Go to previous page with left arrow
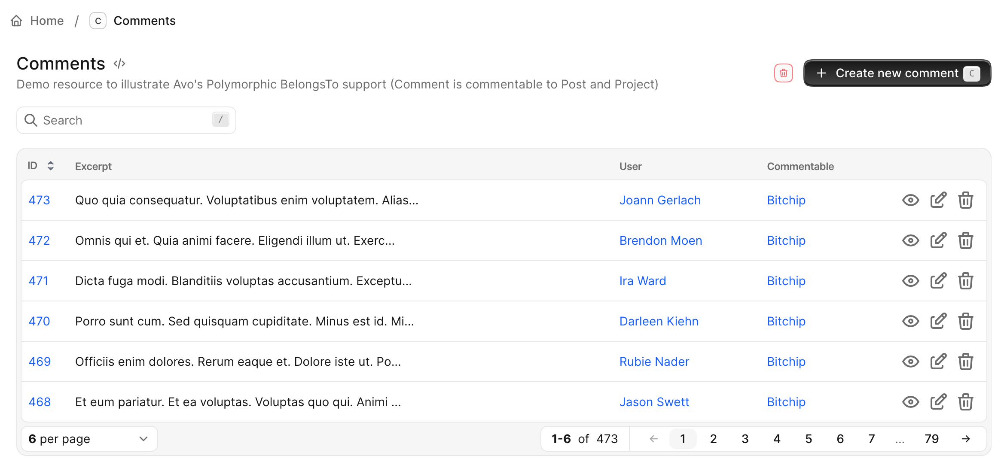This screenshot has width=1001, height=468. 653,439
